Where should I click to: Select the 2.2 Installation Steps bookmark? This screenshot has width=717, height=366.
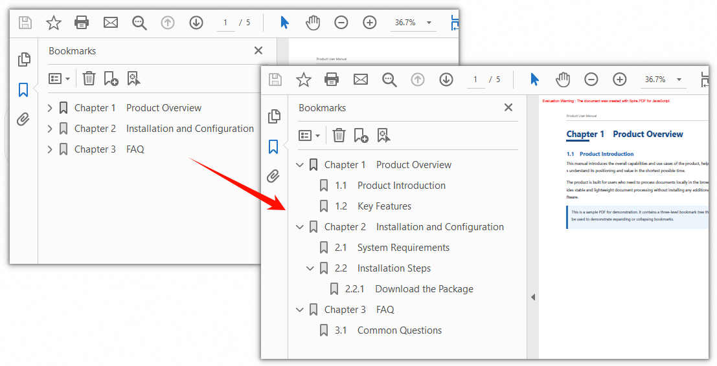(382, 268)
